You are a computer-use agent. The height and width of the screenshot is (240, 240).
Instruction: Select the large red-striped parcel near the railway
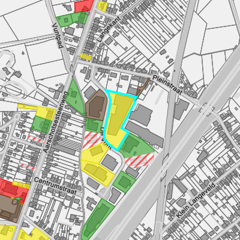(x=140, y=160)
